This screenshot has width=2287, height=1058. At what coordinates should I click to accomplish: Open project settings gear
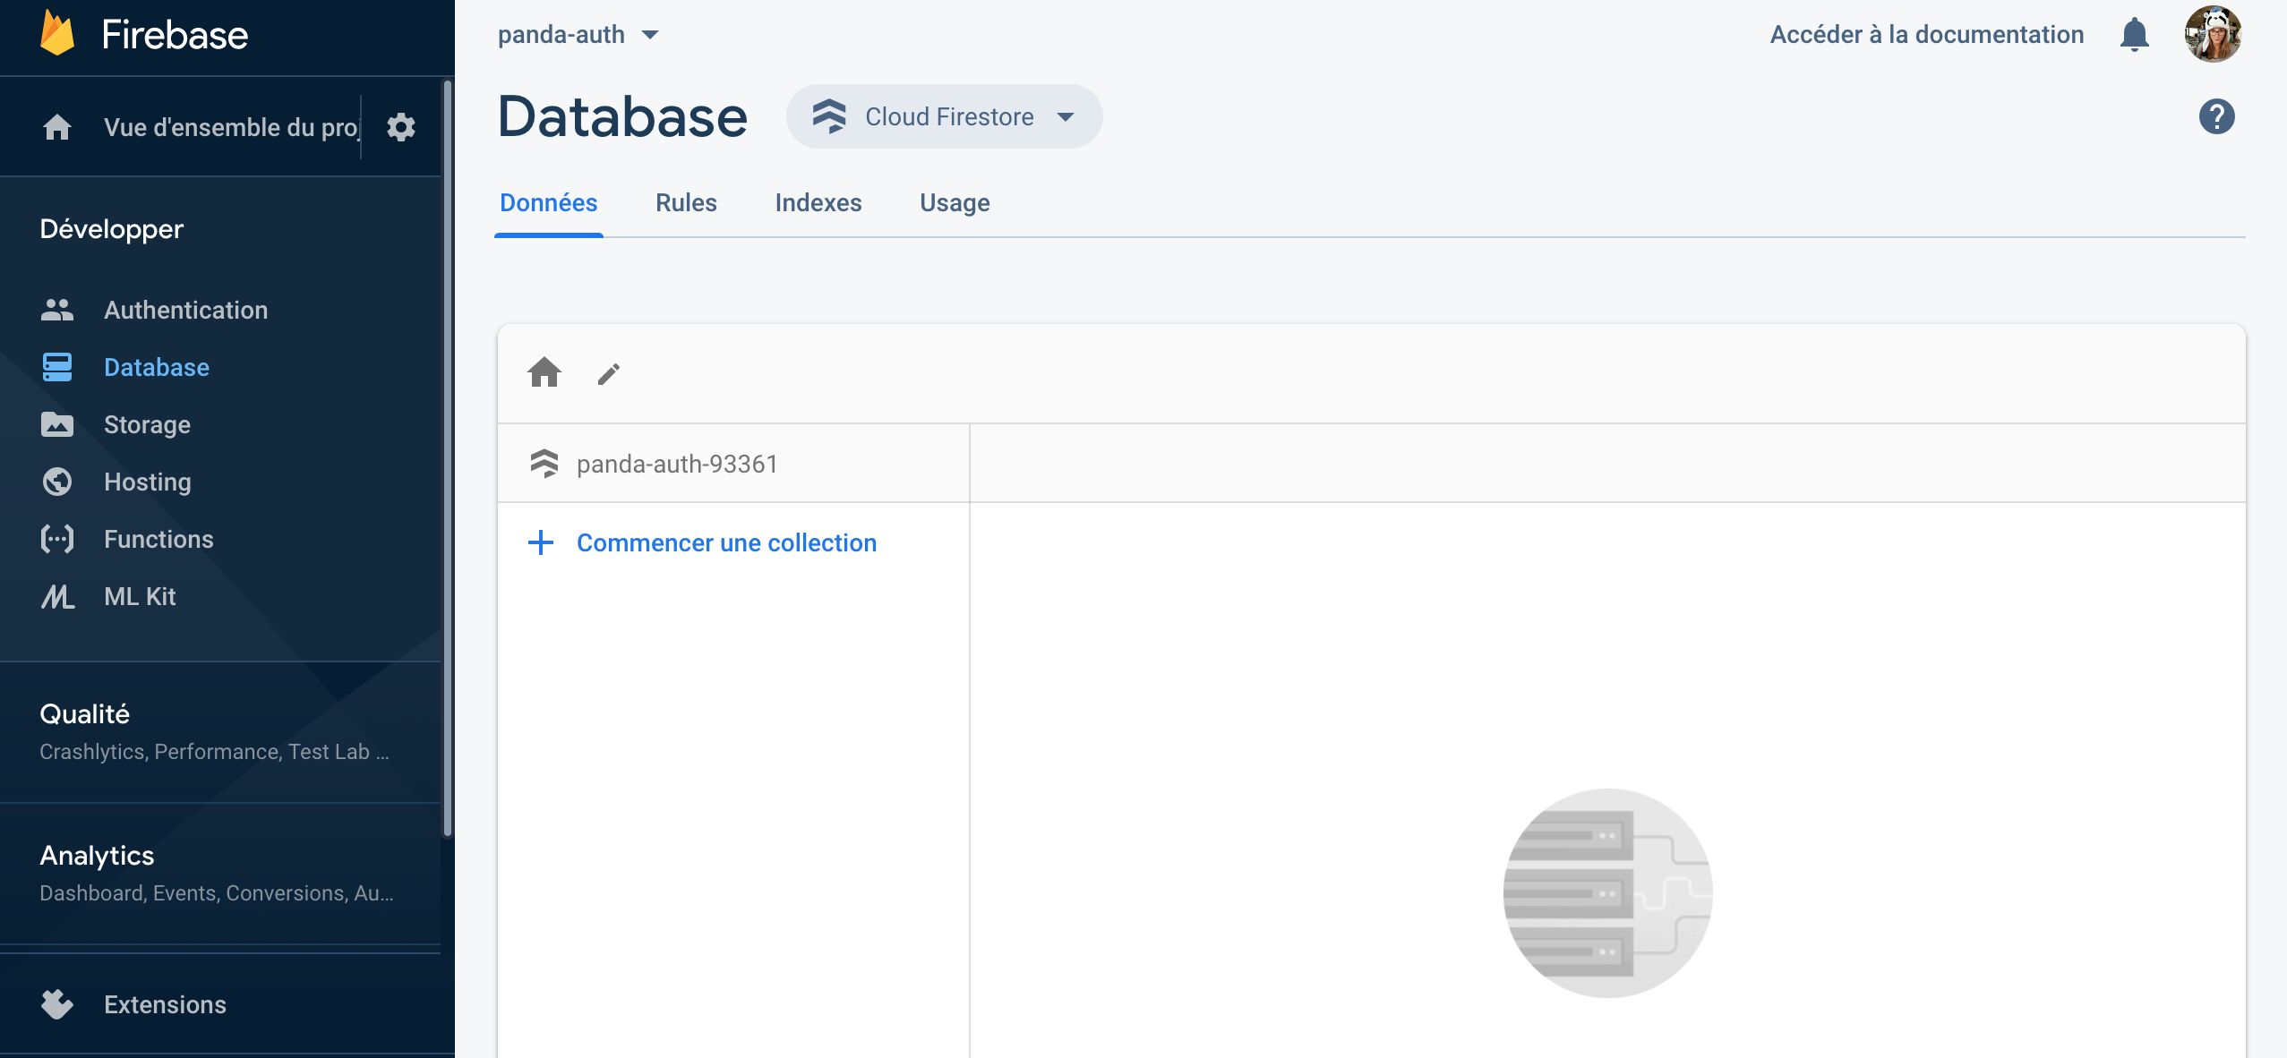pos(400,126)
